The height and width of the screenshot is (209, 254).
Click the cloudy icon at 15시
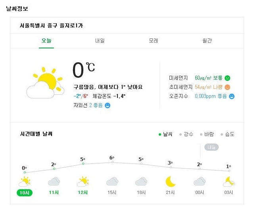112,182
